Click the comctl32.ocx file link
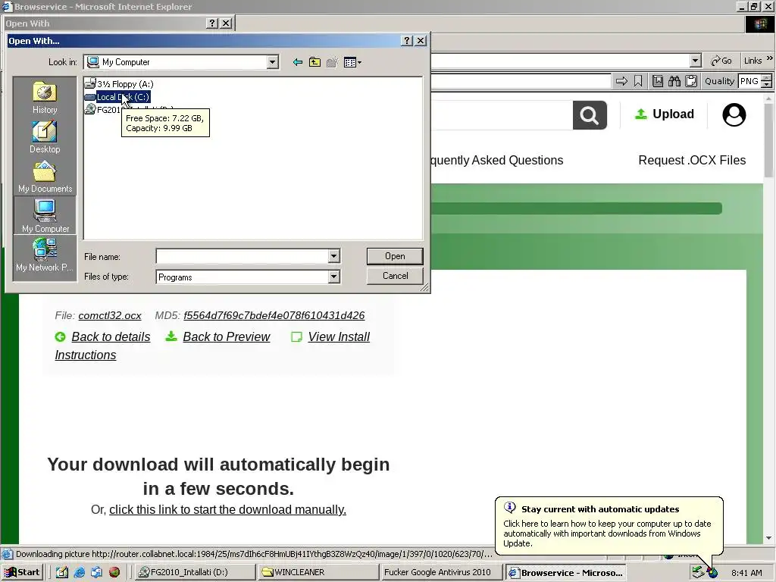The image size is (776, 582). (x=110, y=316)
